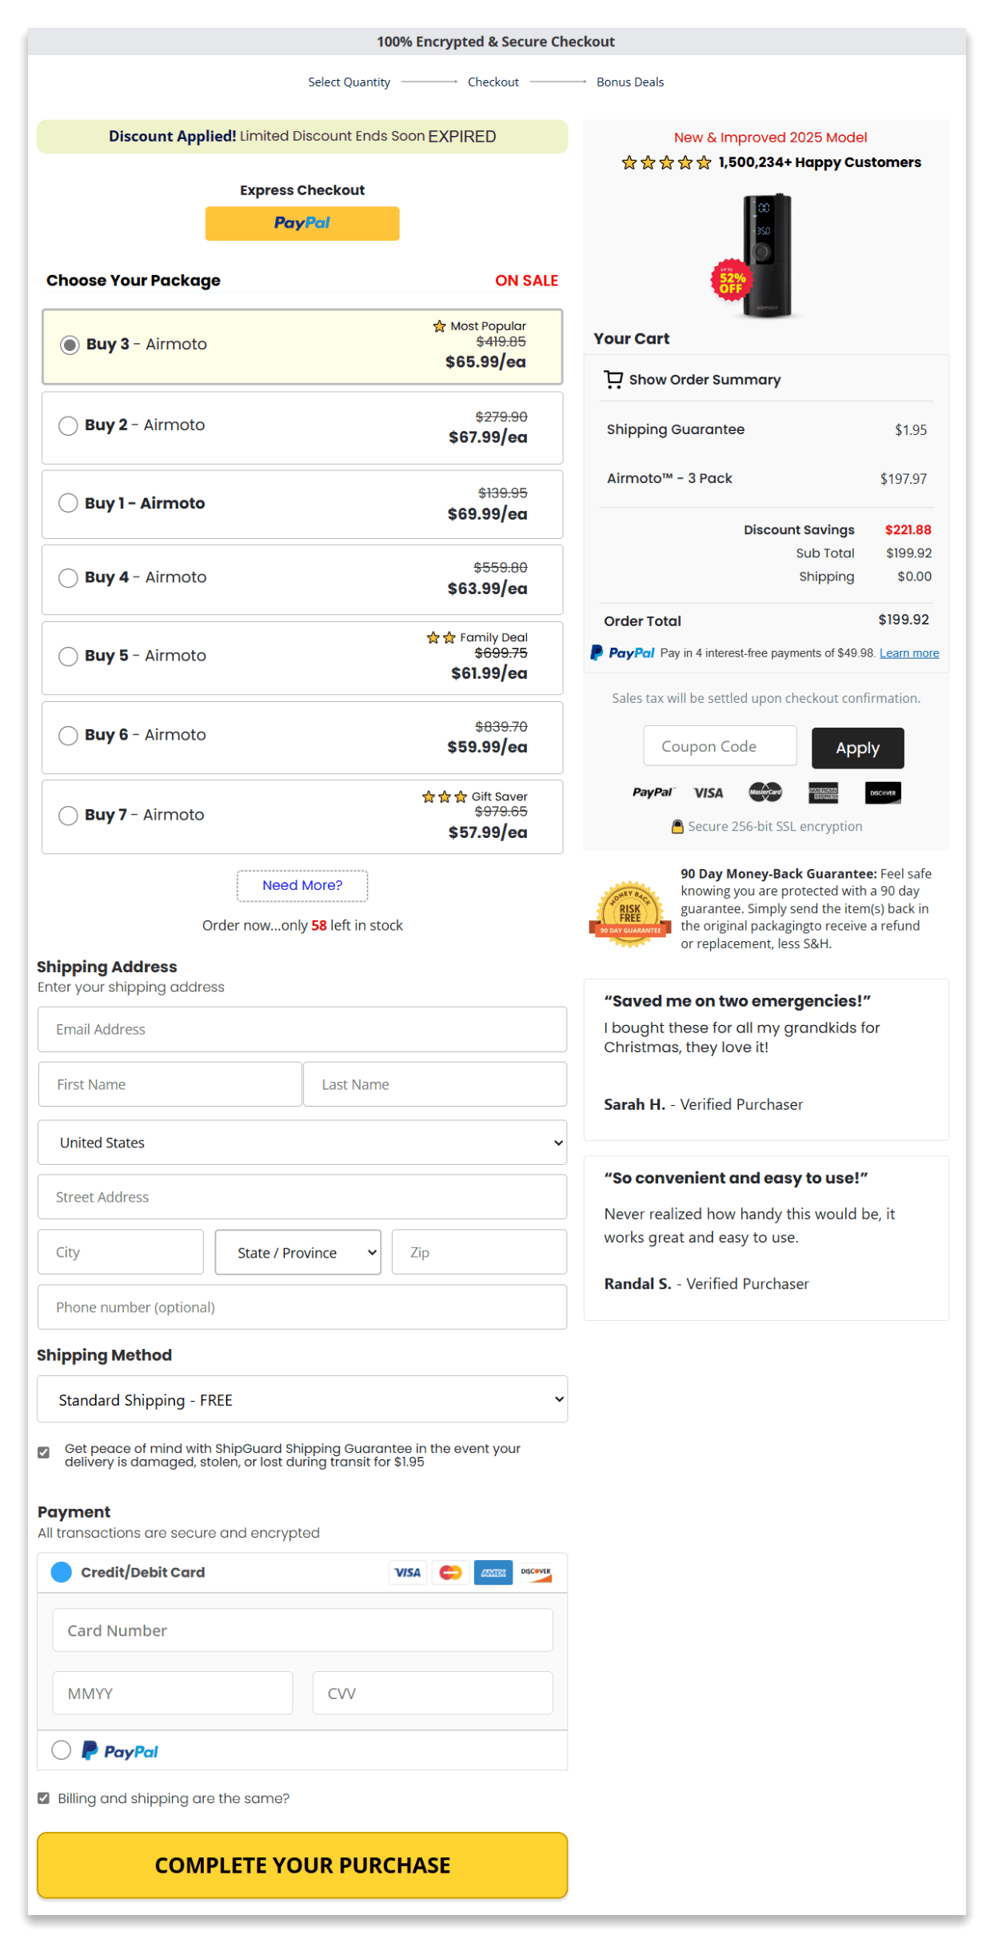The width and height of the screenshot is (994, 1943).
Task: Expand Show Order Summary
Action: (705, 380)
